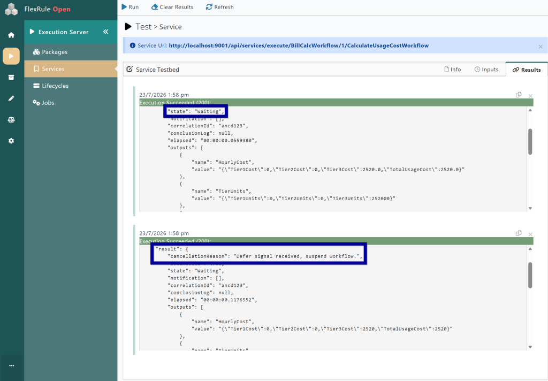The image size is (548, 381).
Task: Open Packages in the sidebar
Action: click(71, 52)
